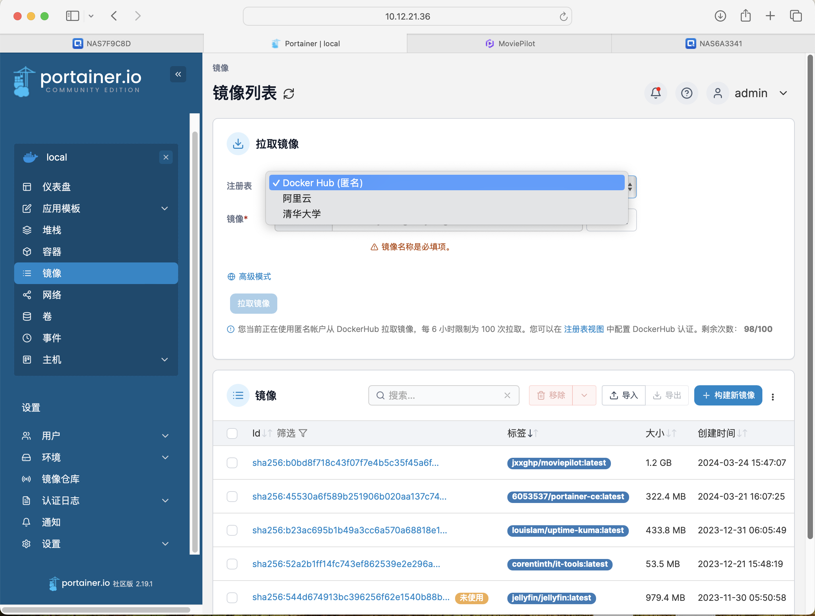Reload page icon in address bar
815x616 pixels.
tap(563, 17)
